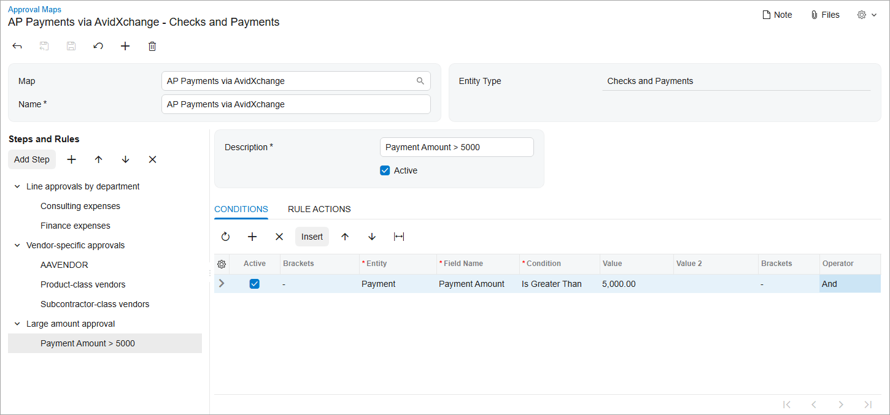Expand the condition row chevron
The width and height of the screenshot is (890, 415).
[x=222, y=283]
